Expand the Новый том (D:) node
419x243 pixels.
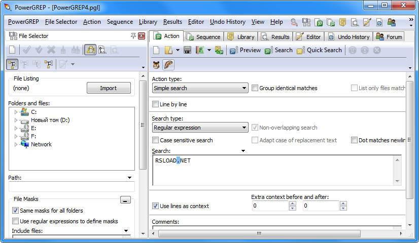[16, 120]
